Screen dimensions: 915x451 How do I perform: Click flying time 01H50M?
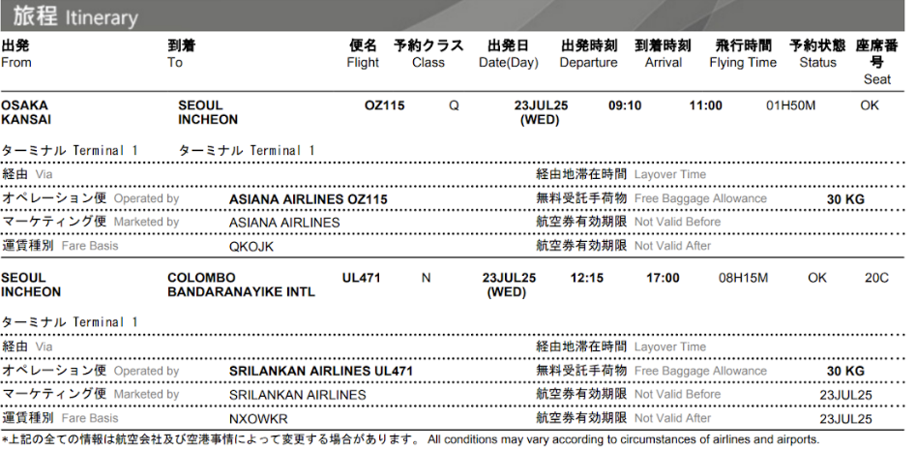click(790, 105)
